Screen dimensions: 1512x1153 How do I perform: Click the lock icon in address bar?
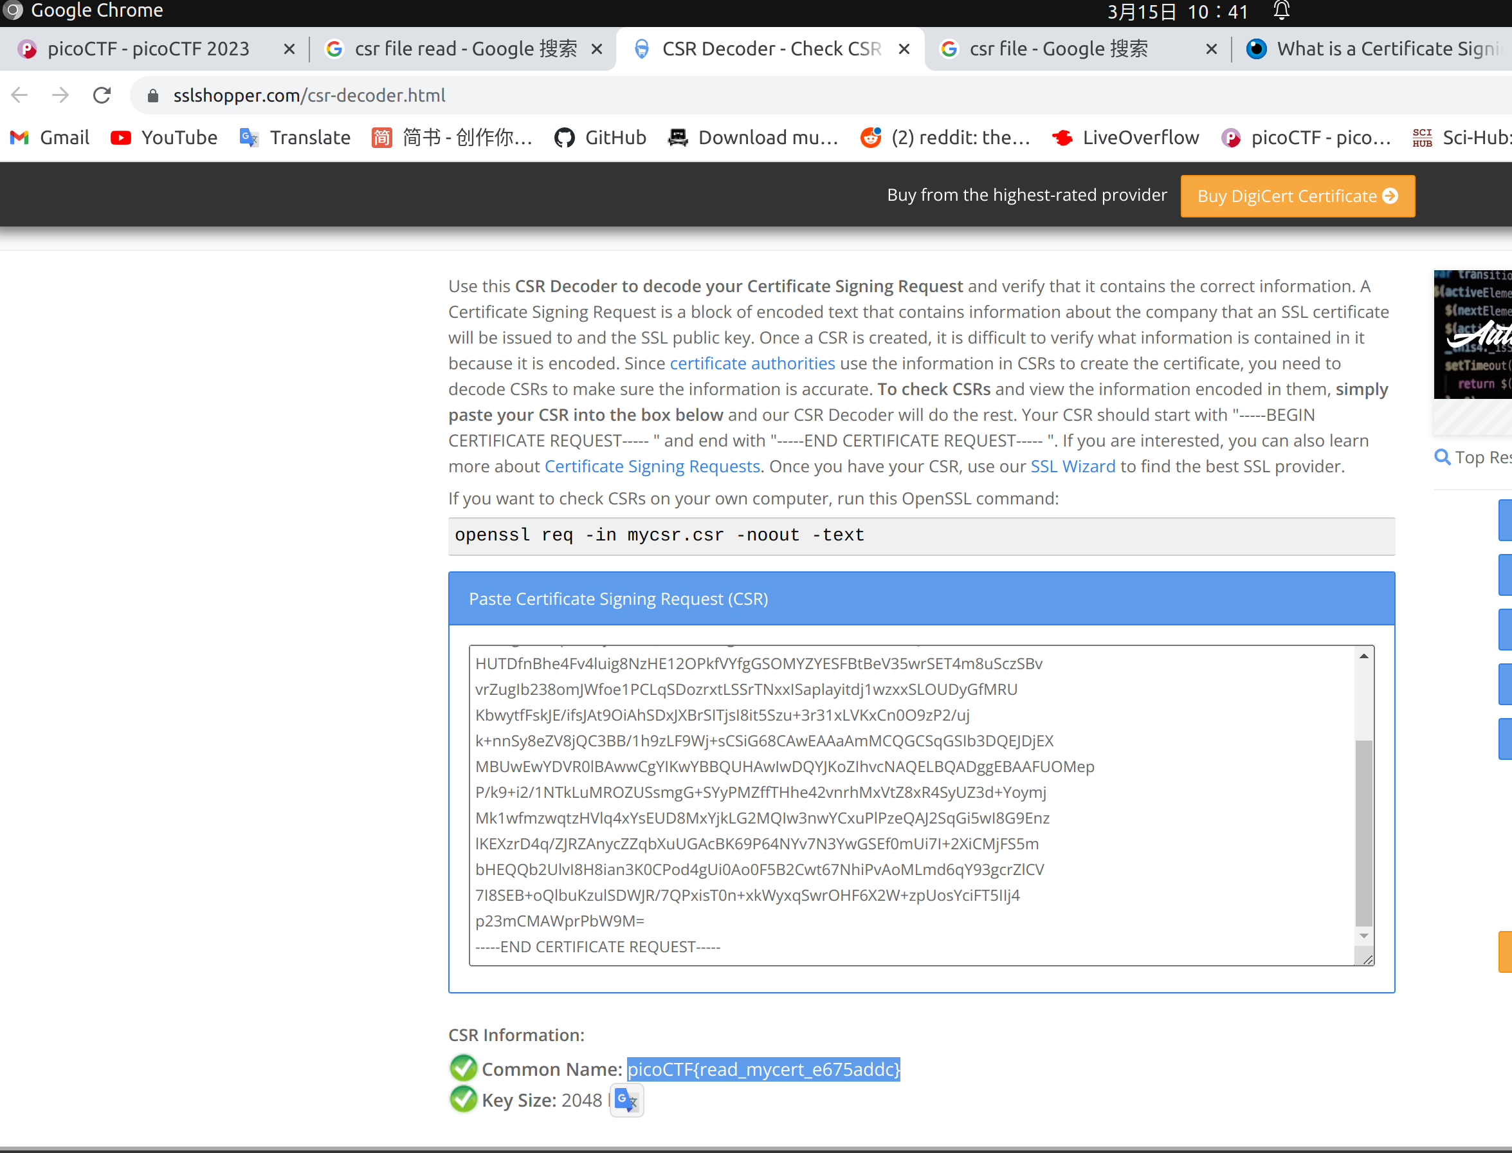(153, 95)
